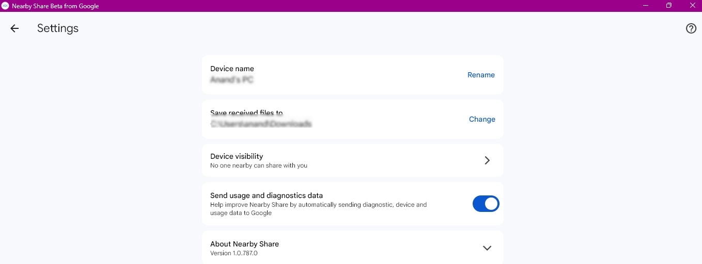Screen dimensions: 702x264
Task: Minimize the Nearby Share window
Action: pyautogui.click(x=645, y=6)
